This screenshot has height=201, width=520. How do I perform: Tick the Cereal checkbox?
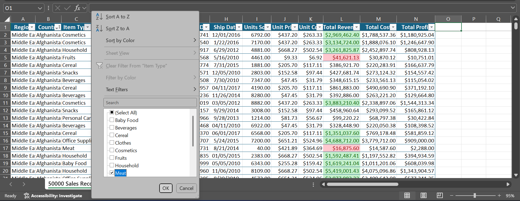(112, 135)
